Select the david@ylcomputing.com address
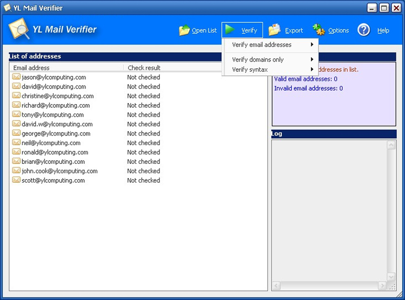405x300 pixels. click(54, 87)
